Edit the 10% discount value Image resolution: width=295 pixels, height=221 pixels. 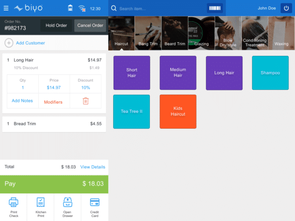(x=86, y=87)
